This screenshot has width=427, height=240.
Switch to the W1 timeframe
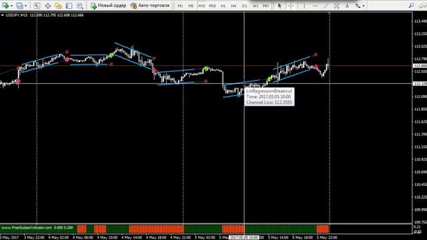(255, 6)
